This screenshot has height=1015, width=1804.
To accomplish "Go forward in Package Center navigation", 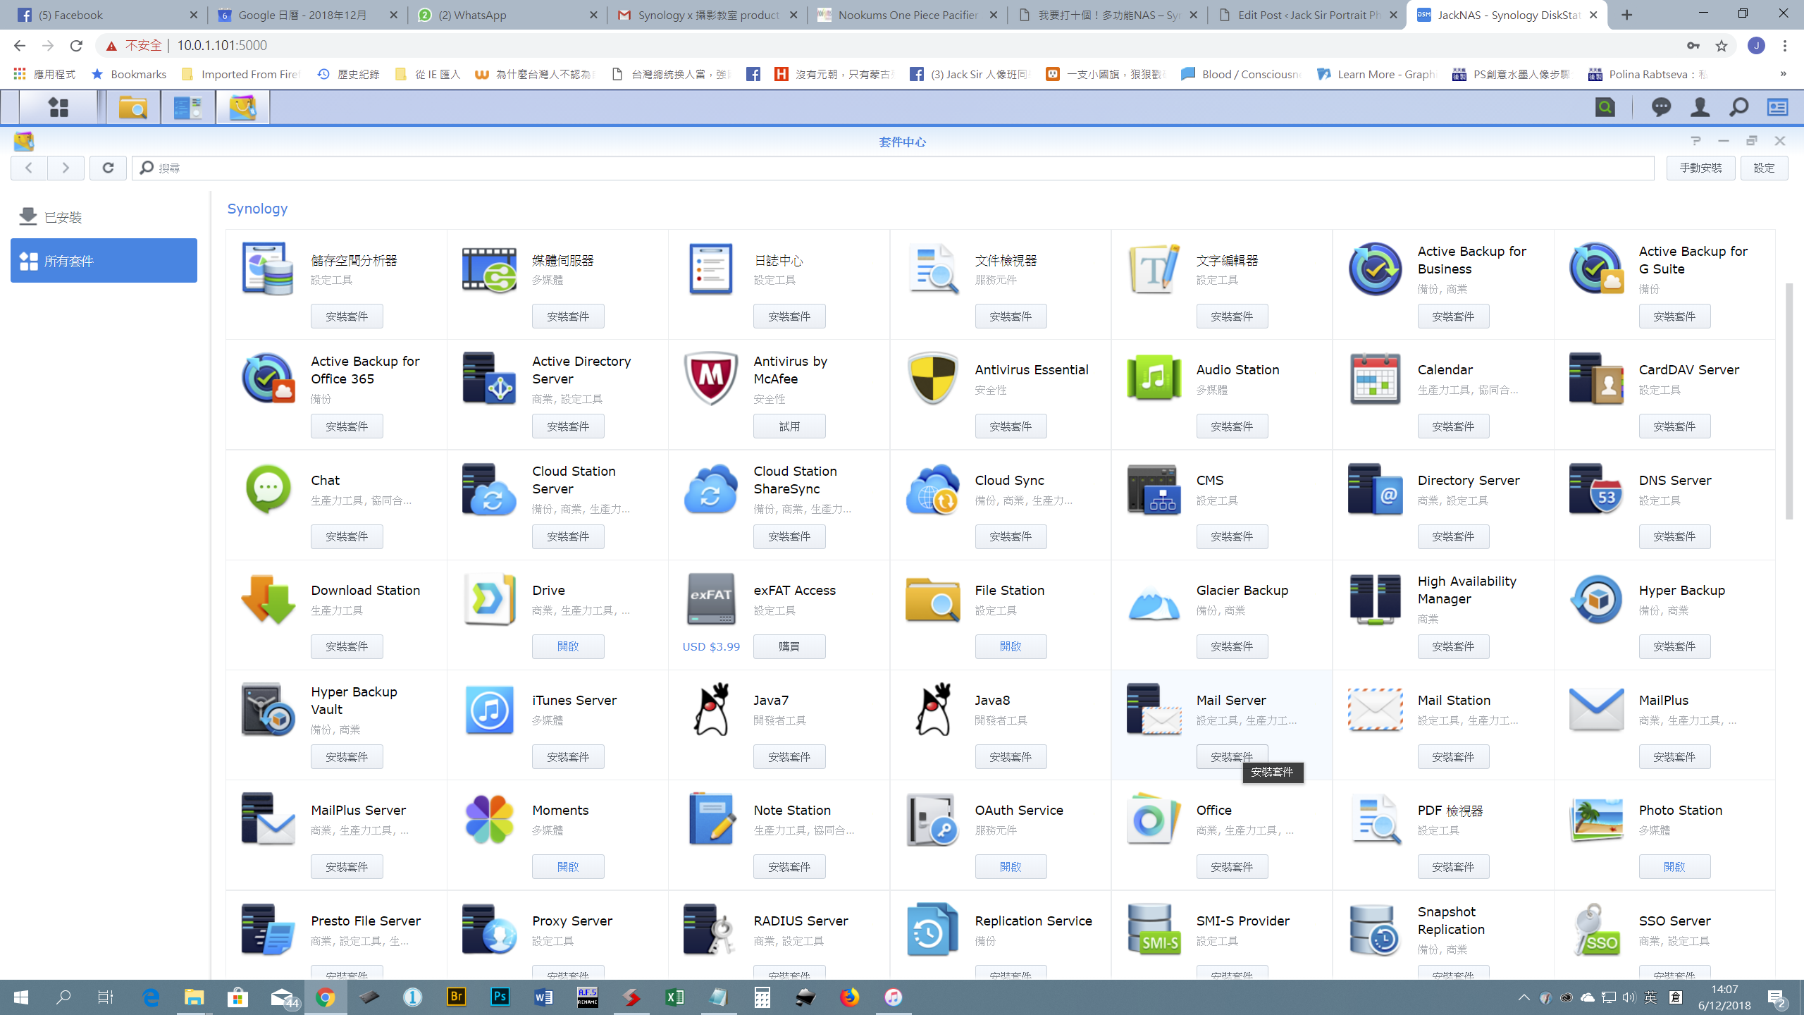I will point(66,168).
